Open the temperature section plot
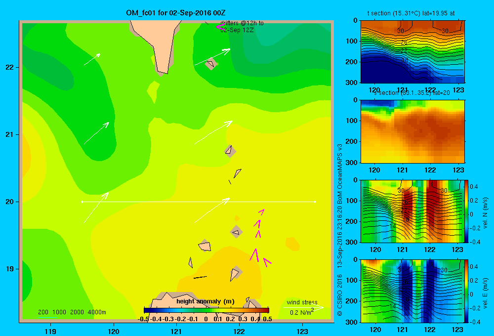 click(x=412, y=51)
